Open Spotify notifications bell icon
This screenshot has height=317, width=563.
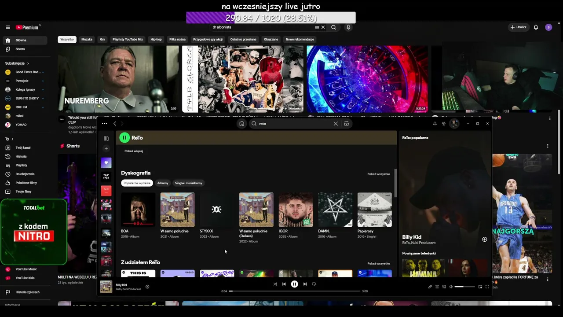click(435, 124)
